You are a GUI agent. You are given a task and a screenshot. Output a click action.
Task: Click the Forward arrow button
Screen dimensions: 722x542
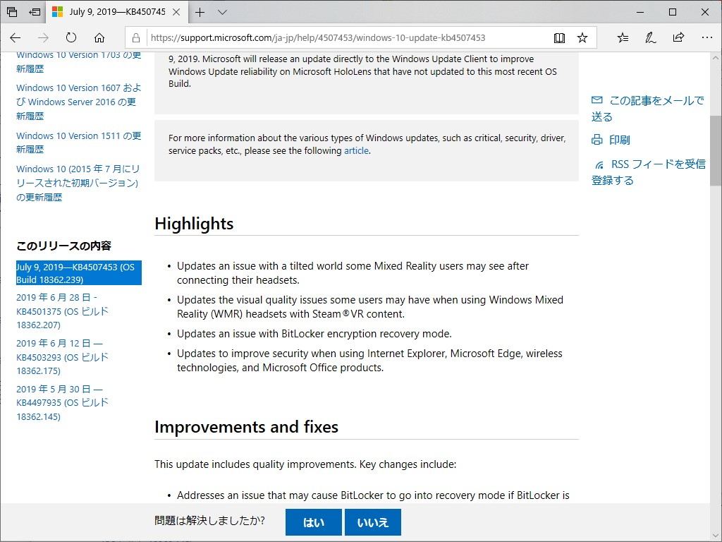tap(43, 38)
